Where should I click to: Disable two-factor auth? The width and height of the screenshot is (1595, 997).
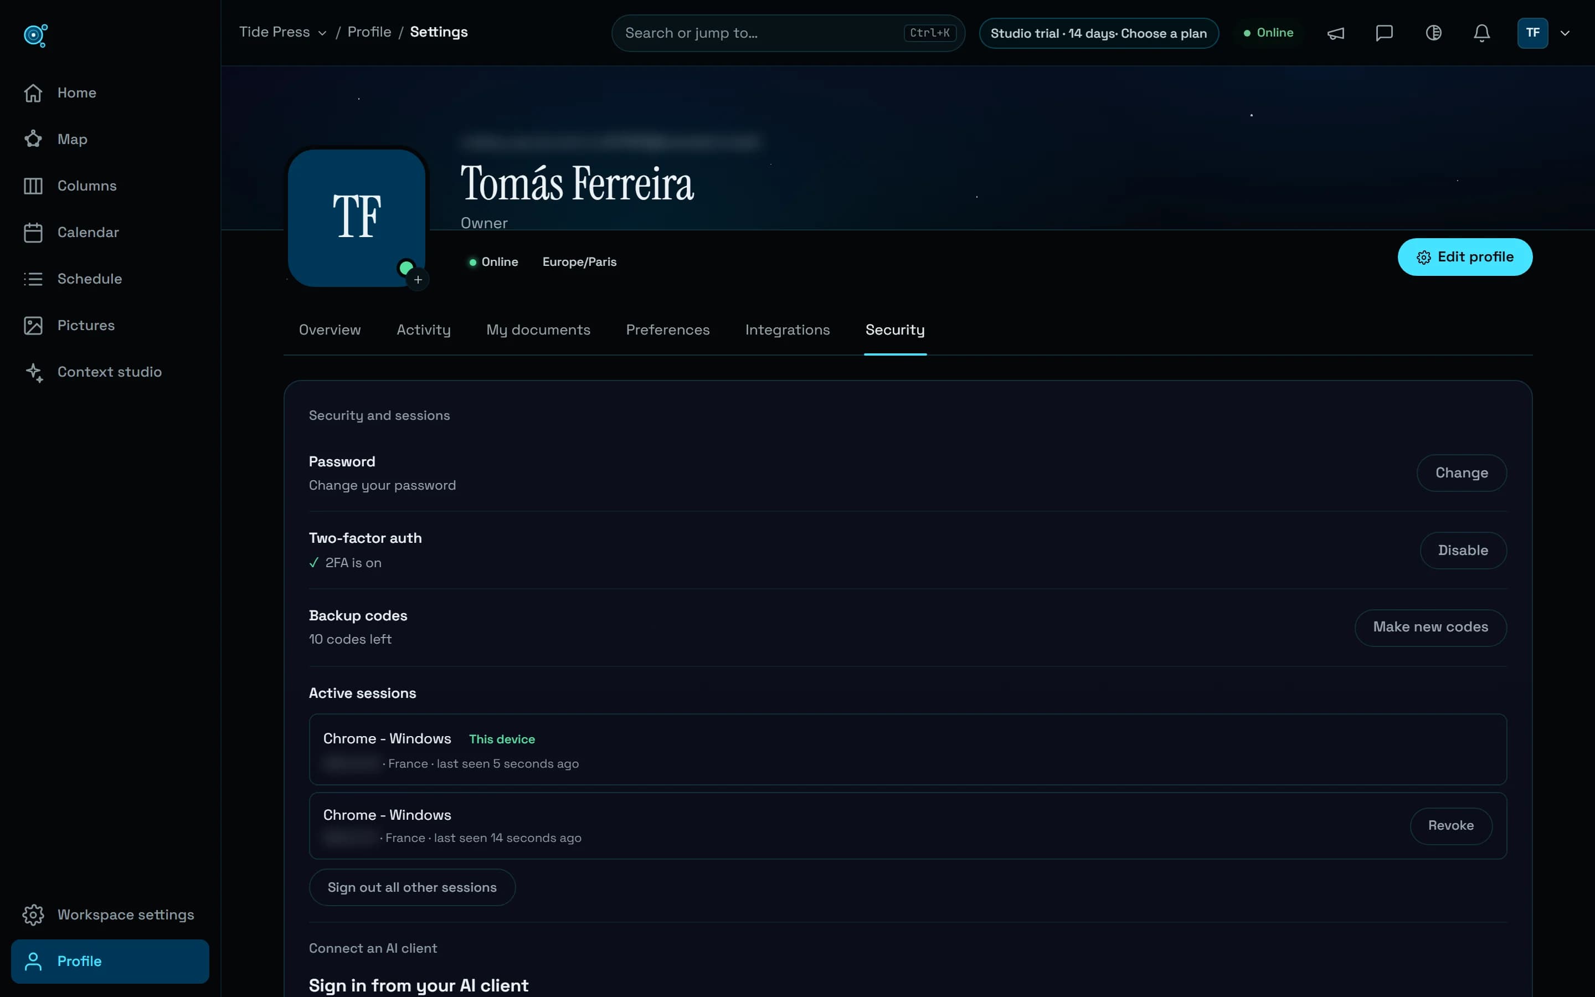coord(1463,550)
